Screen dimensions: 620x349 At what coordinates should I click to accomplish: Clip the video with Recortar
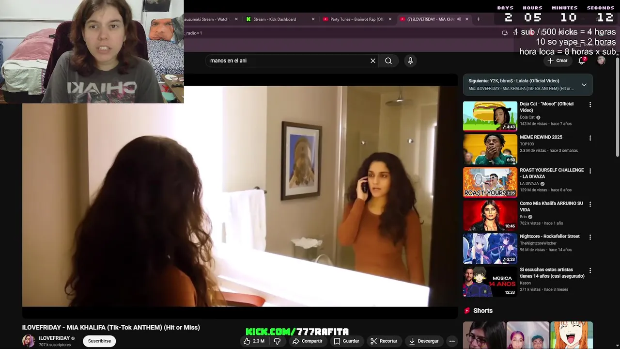[x=384, y=341]
